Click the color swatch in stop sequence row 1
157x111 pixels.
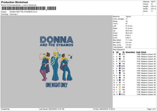(120, 54)
